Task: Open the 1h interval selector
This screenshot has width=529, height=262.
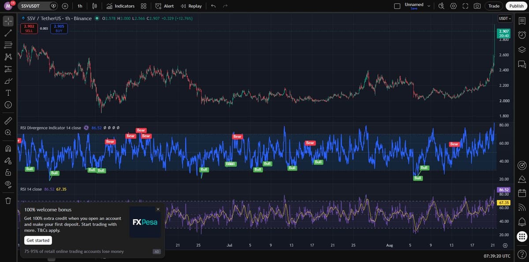Action: click(80, 6)
